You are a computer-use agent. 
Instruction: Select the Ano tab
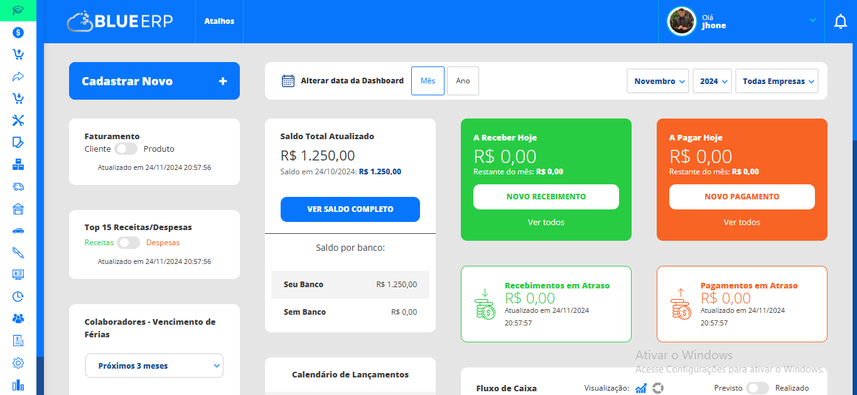click(463, 81)
